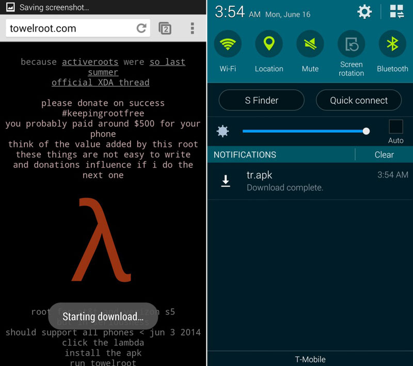Viewport: 413px width, 366px height.
Task: Open Quick connect
Action: coord(358,100)
